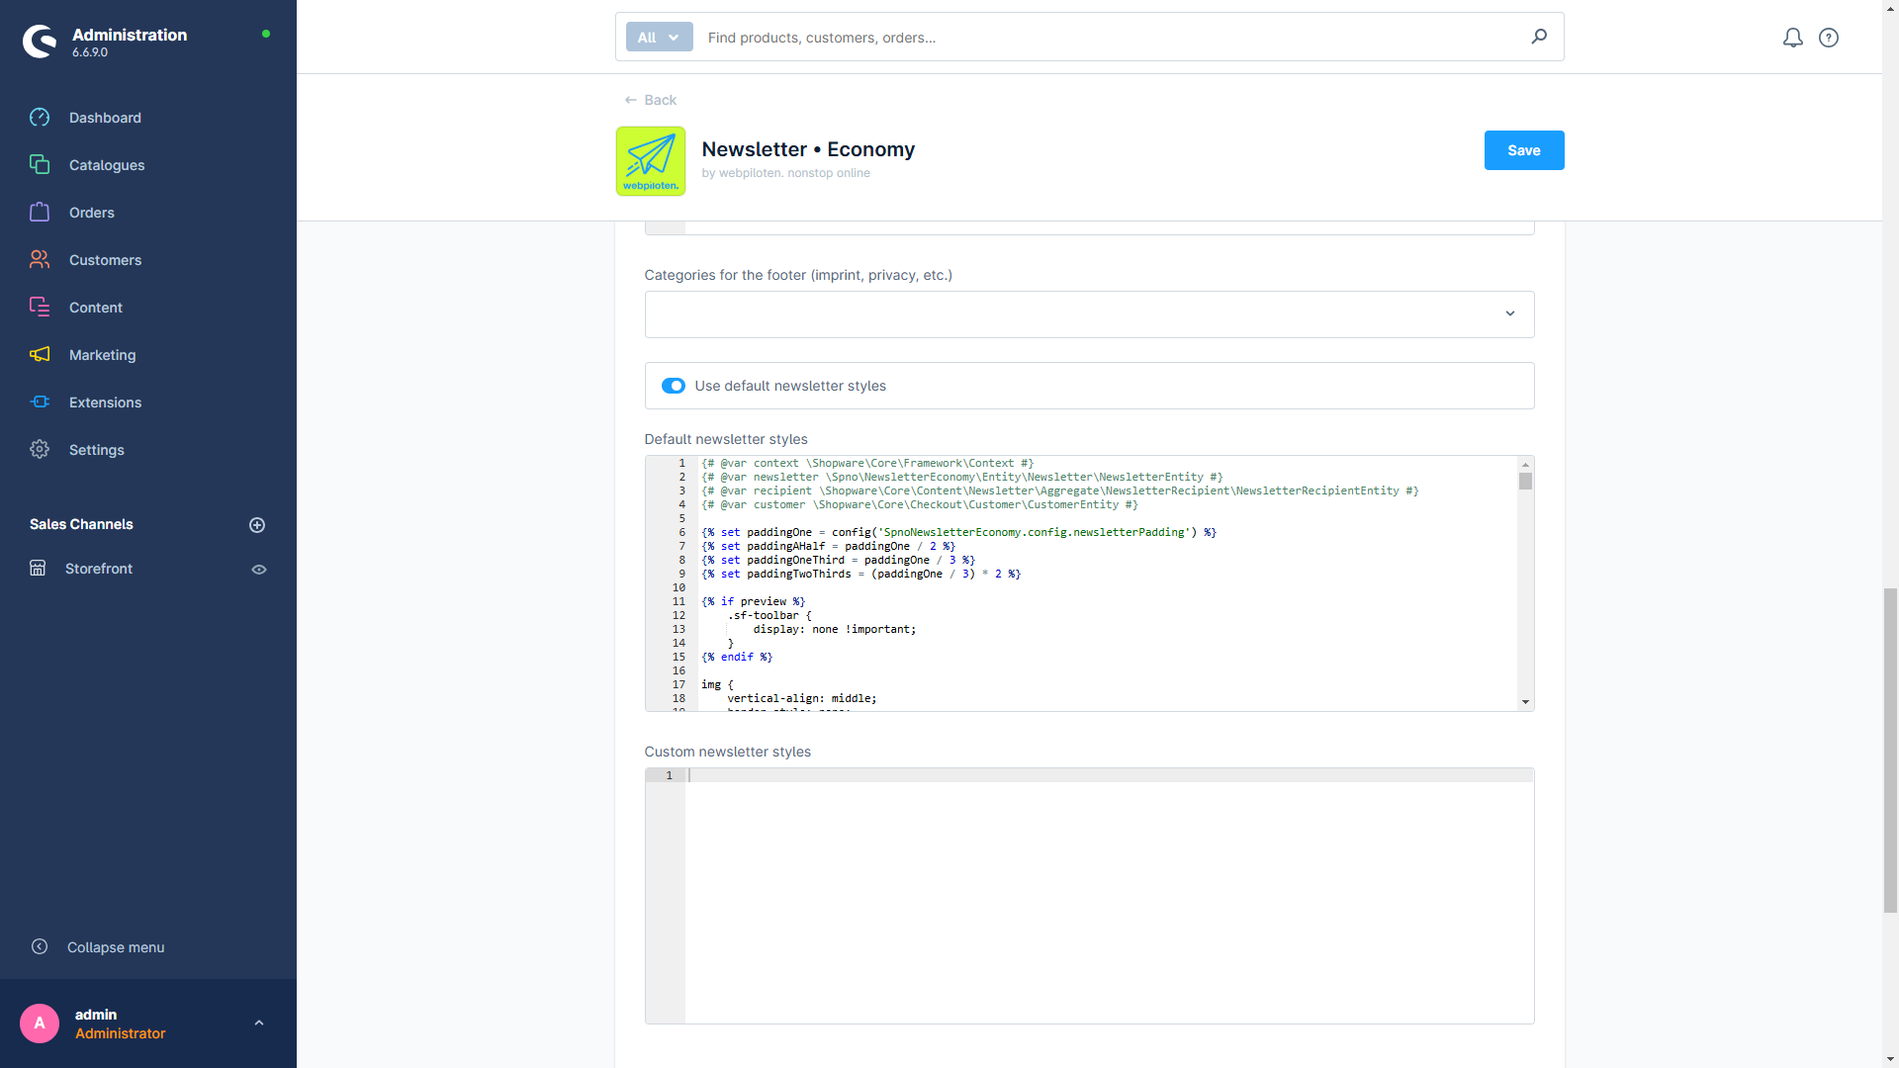Toggle the default newsletter styles switch
This screenshot has height=1068, width=1899.
tap(675, 385)
